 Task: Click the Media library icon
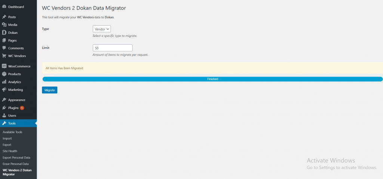pos(4,25)
